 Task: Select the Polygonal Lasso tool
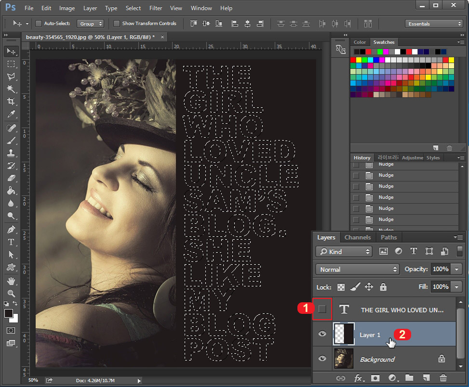coord(11,77)
